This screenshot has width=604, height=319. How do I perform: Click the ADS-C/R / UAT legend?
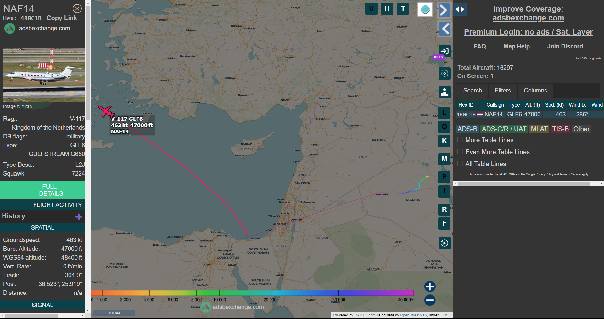coord(504,129)
